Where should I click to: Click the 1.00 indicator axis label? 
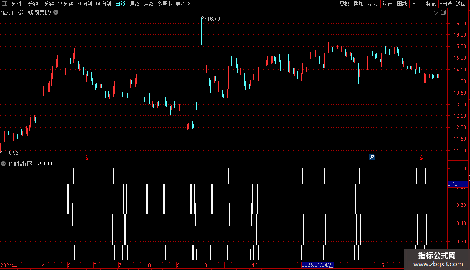pyautogui.click(x=461, y=169)
